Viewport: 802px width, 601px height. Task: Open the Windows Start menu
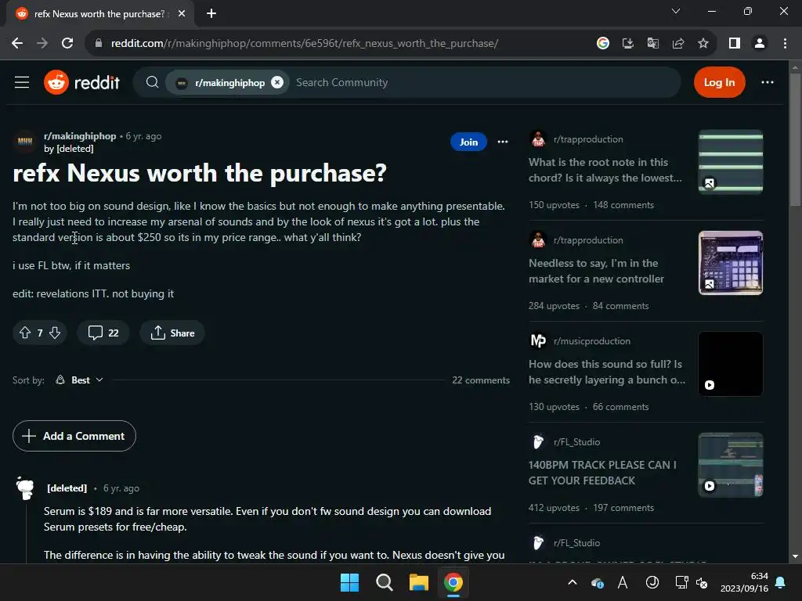tap(350, 582)
